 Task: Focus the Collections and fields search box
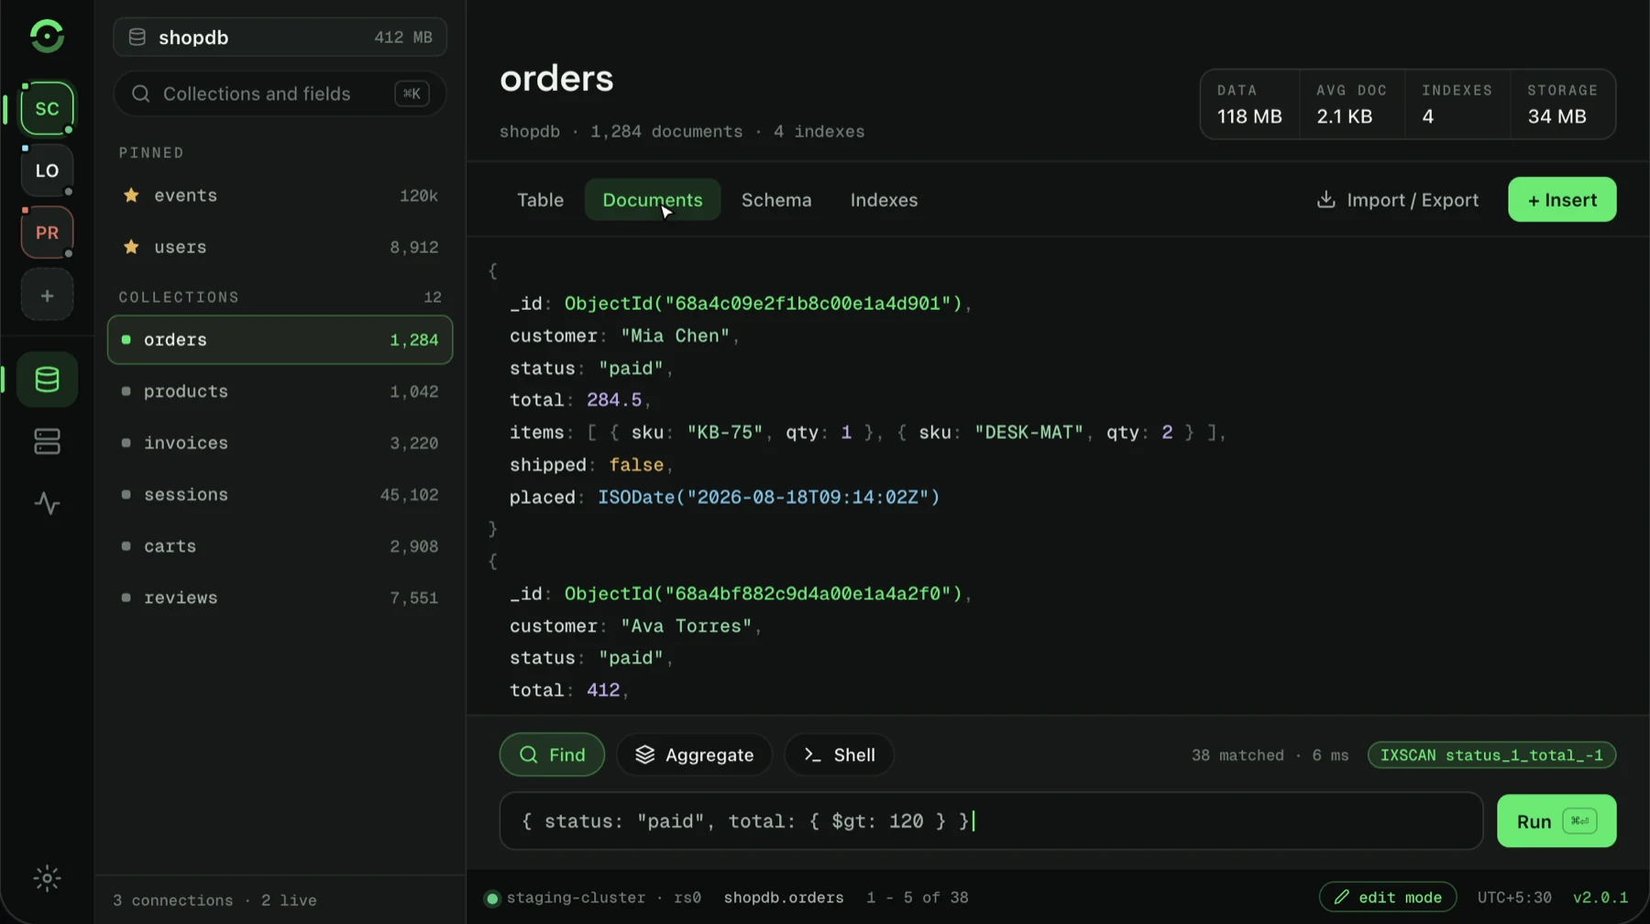280,93
